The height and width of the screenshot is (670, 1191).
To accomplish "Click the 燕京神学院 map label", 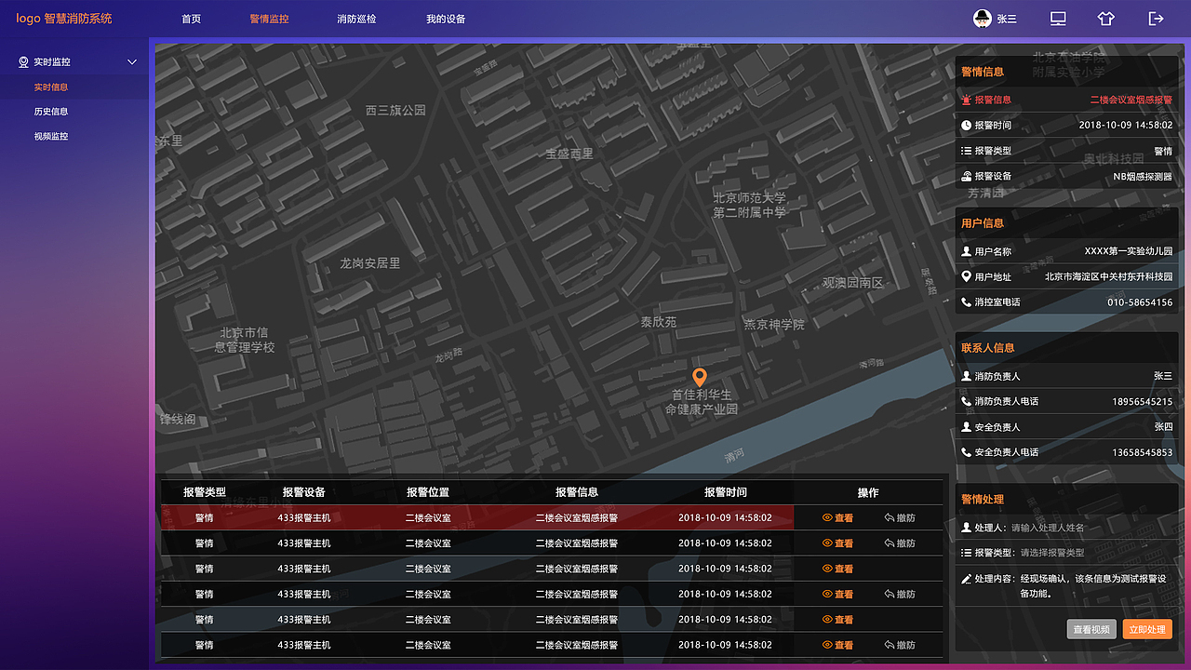I will coord(774,325).
